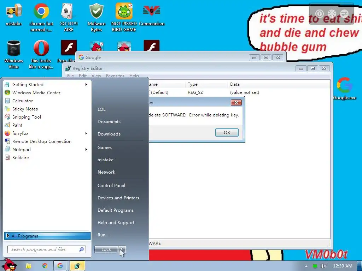Screen dimensions: 362x271
Task: Click OK in the error dialog
Action: point(227,133)
